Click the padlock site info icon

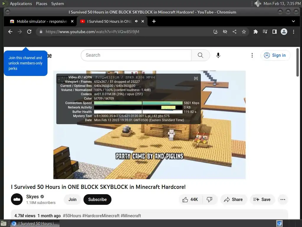tap(41, 32)
